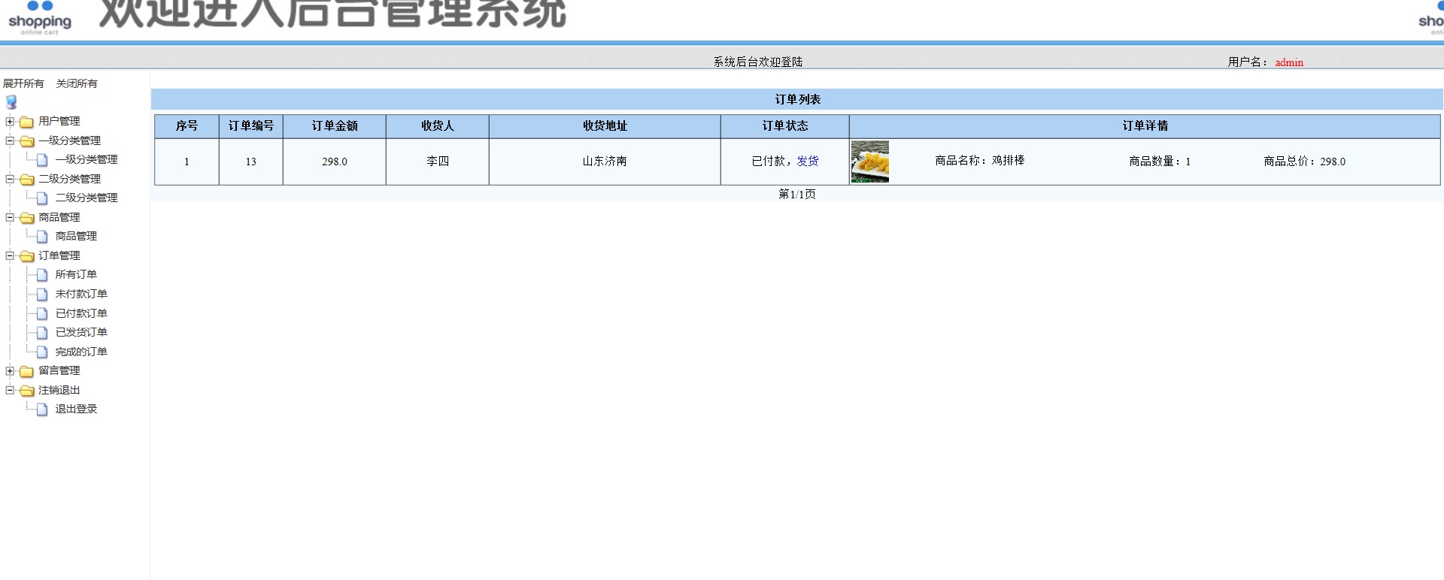Click page icon beside 完成的订单
The width and height of the screenshot is (1444, 580).
pos(42,352)
